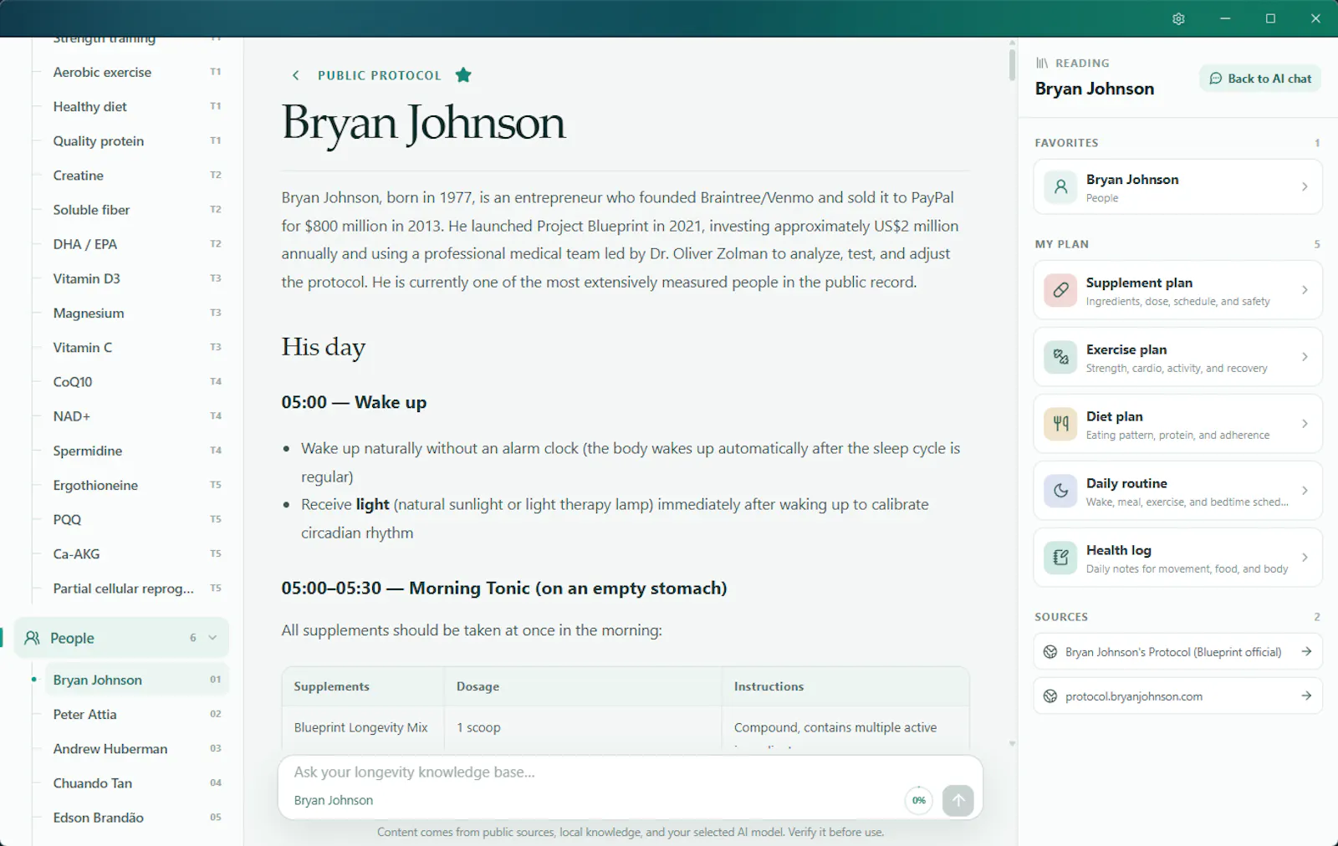
Task: Click the '1 scoop' dosage cell
Action: [x=583, y=727]
